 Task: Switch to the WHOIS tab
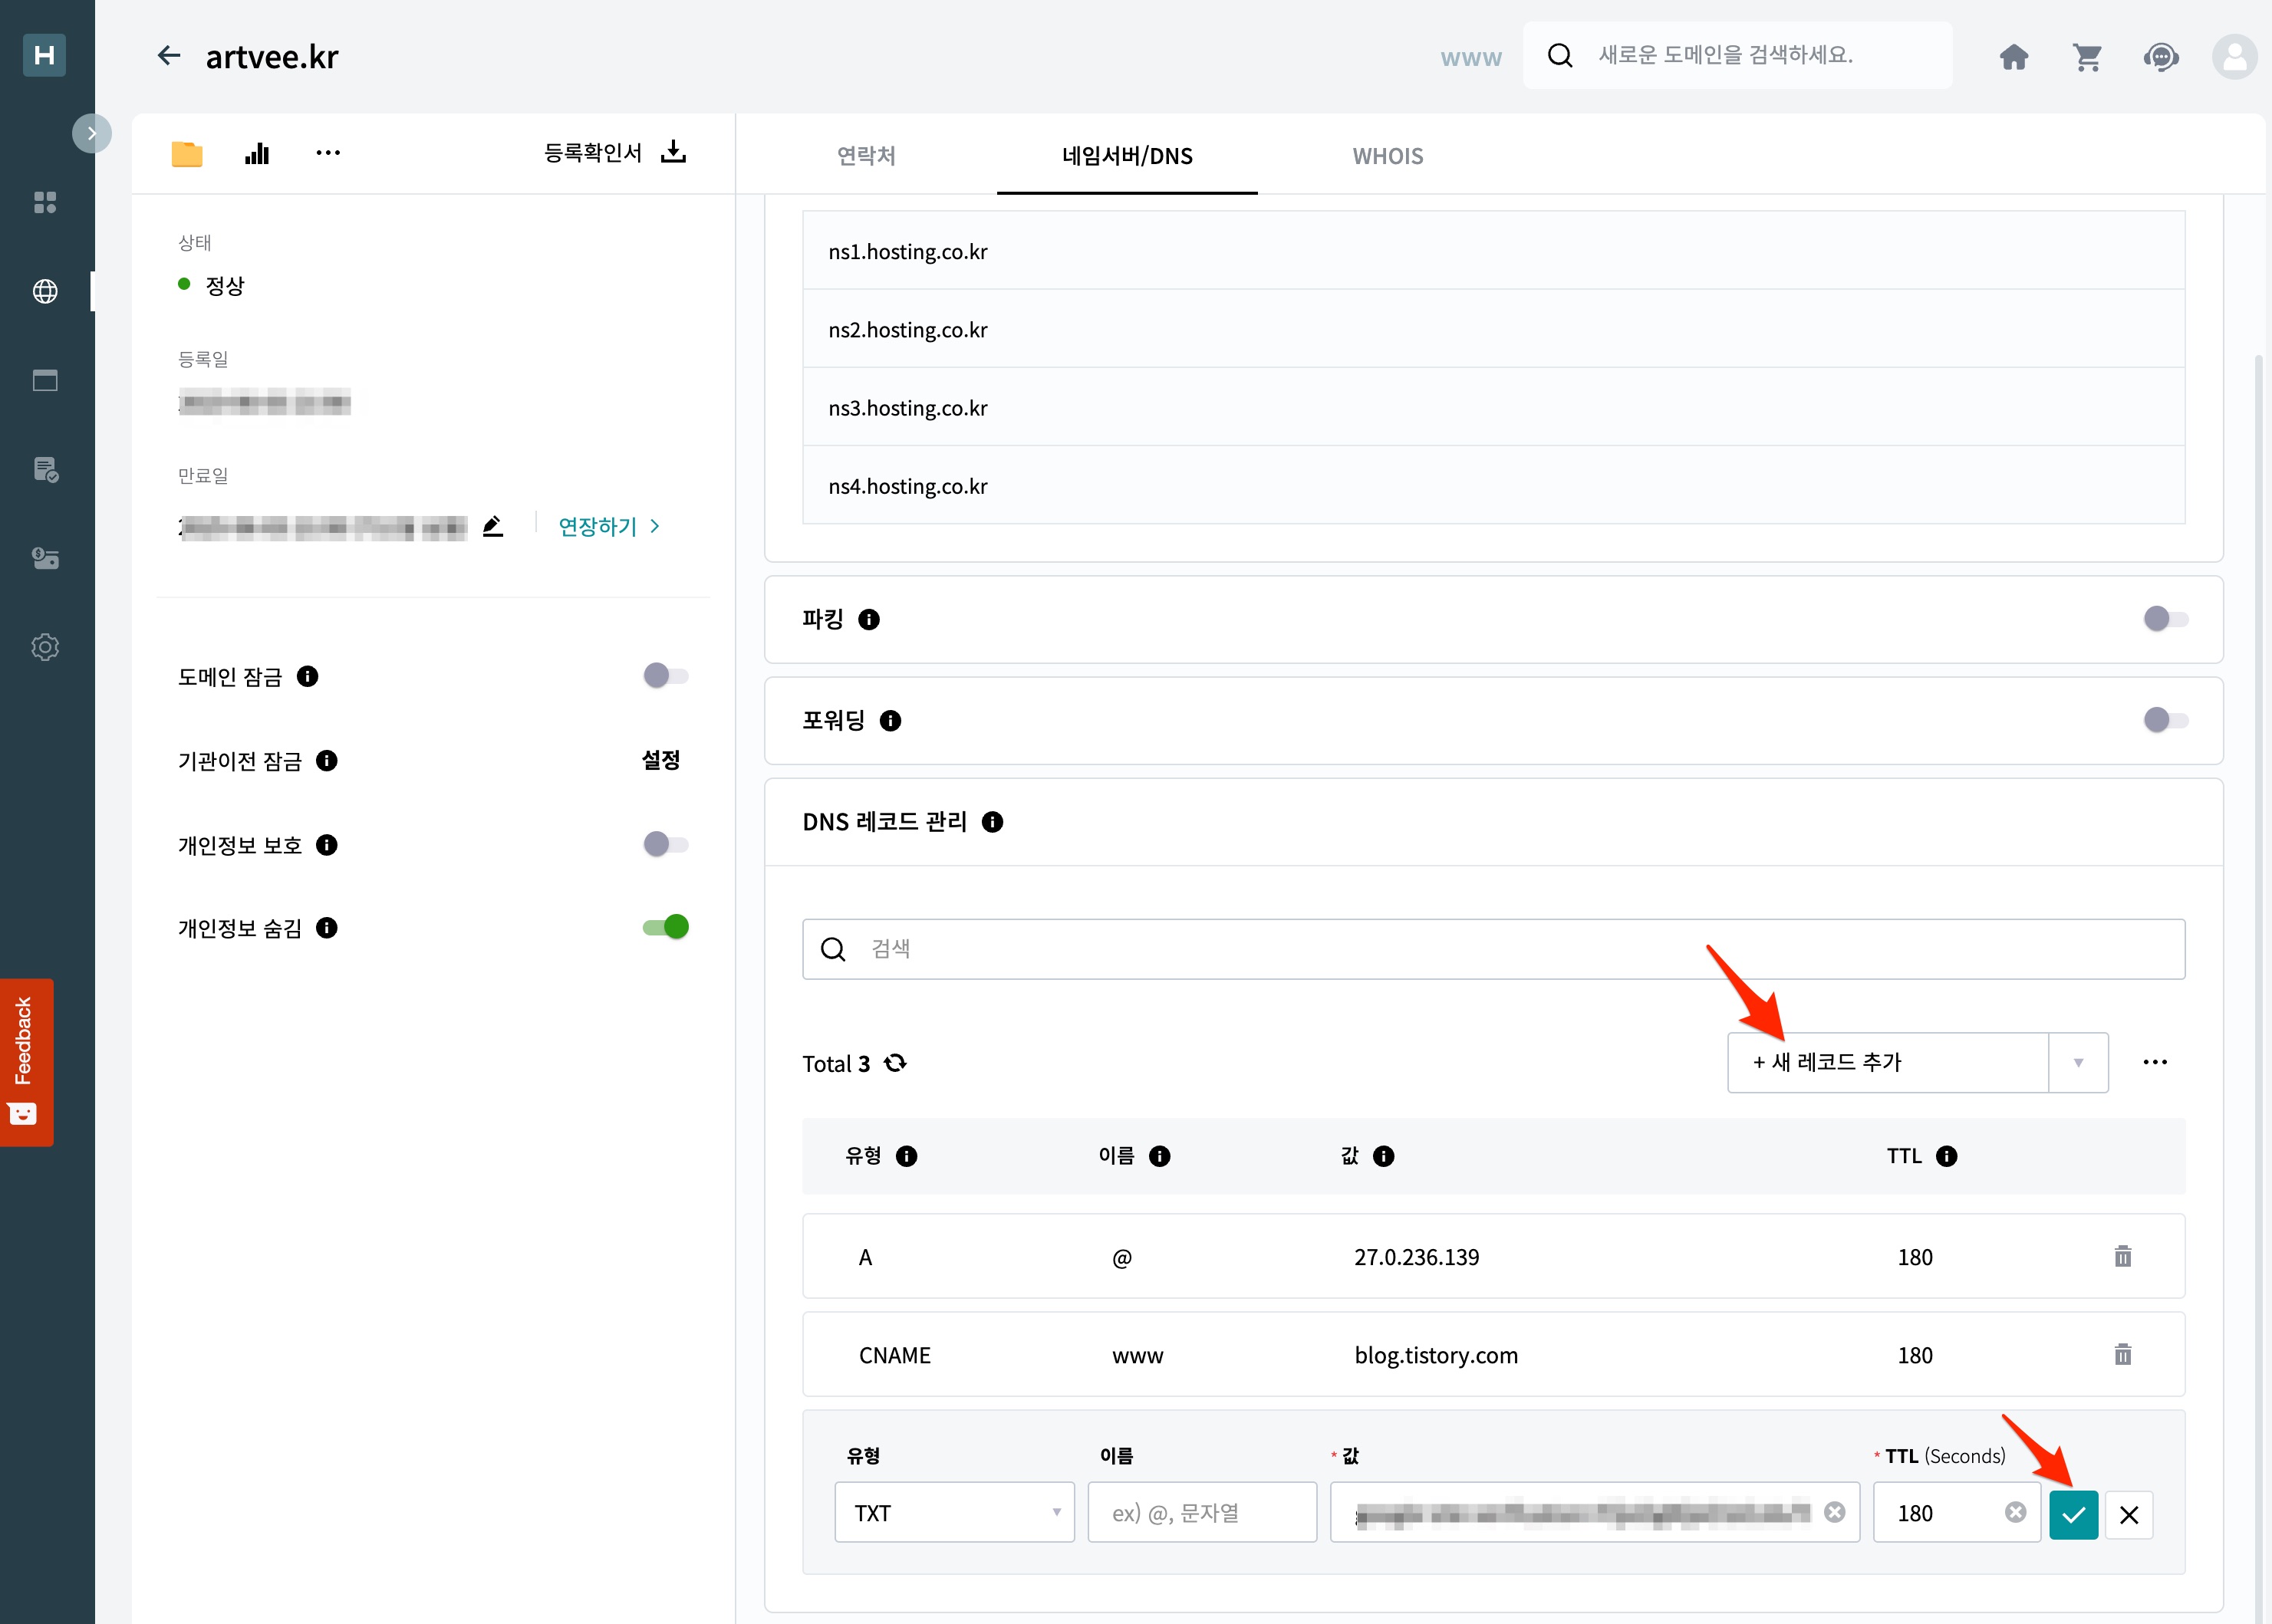(x=1387, y=156)
